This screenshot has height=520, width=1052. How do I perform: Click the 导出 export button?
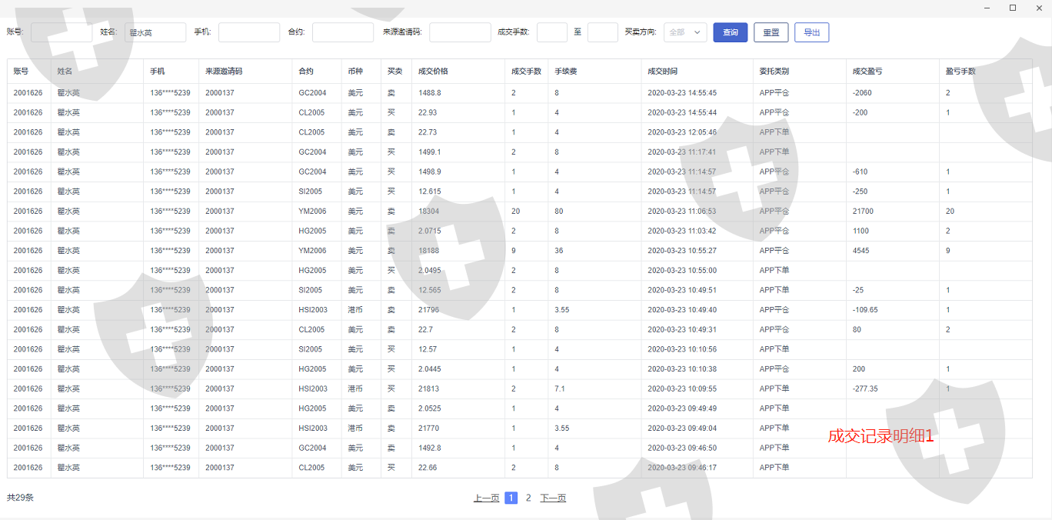811,32
